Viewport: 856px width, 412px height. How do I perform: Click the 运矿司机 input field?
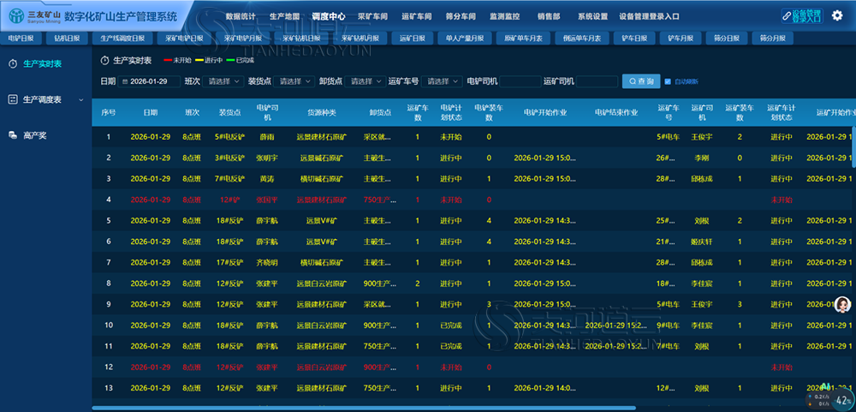click(597, 81)
